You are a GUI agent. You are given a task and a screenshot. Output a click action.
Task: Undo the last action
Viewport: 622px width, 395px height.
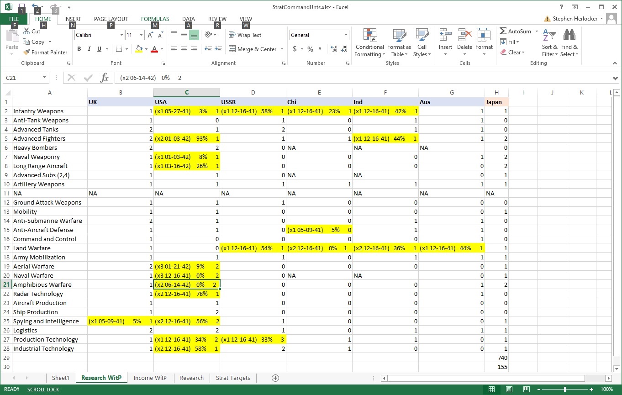point(35,7)
